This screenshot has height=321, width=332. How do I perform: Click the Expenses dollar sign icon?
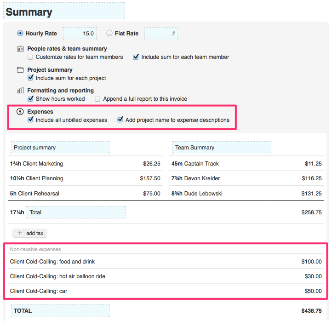20,112
